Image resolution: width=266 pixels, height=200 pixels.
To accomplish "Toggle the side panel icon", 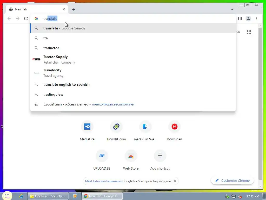I will pos(240,18).
